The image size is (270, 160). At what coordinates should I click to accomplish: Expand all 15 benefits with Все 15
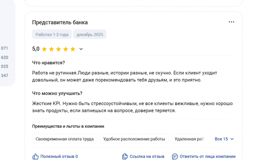coord(221,139)
